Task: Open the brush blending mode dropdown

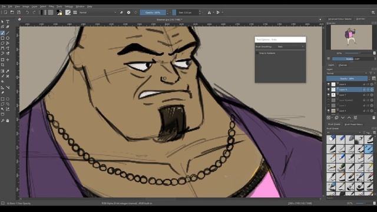Action: 98,12
